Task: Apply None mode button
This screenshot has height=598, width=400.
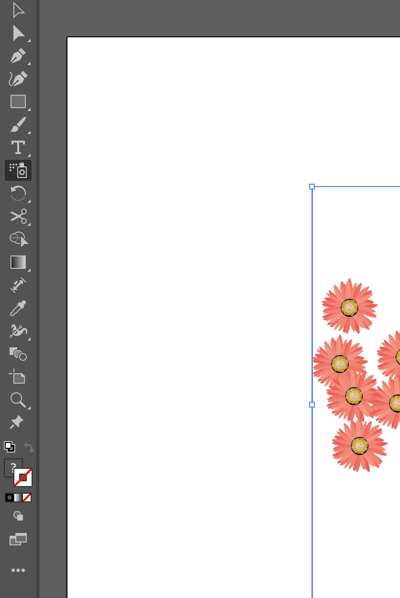Action: pos(27,498)
